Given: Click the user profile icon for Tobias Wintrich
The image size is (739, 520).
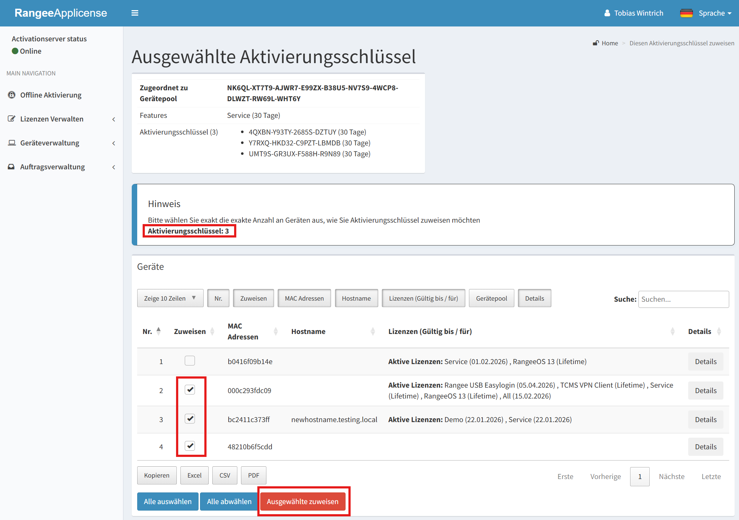Looking at the screenshot, I should [607, 13].
